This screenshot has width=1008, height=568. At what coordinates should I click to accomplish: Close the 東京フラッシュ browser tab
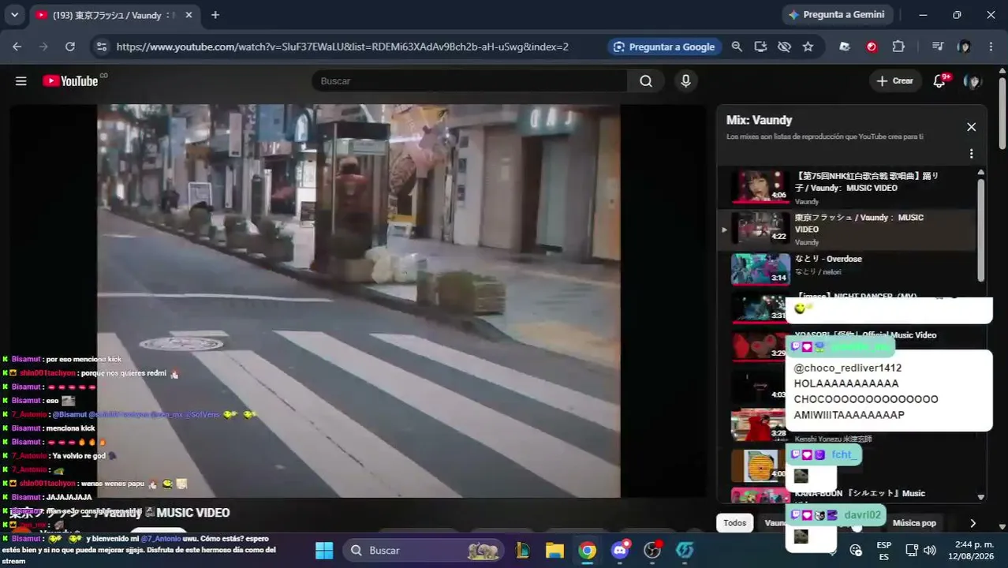(189, 15)
